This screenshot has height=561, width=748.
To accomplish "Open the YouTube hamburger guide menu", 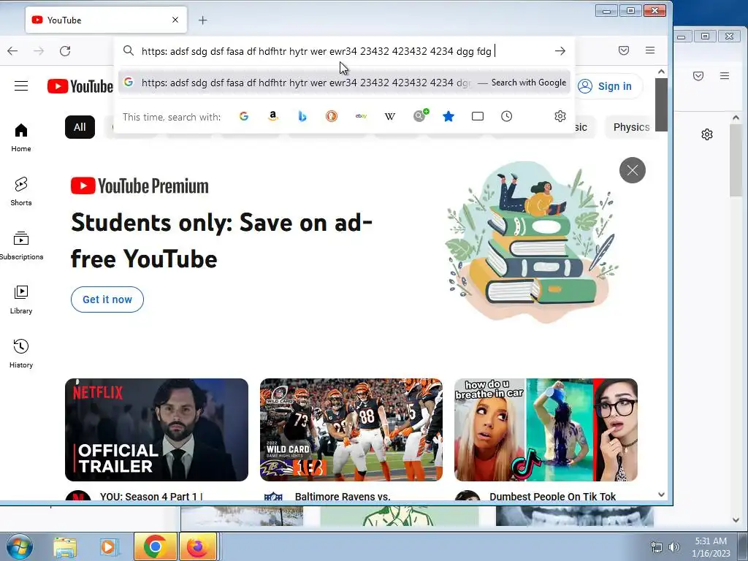I will pyautogui.click(x=21, y=86).
